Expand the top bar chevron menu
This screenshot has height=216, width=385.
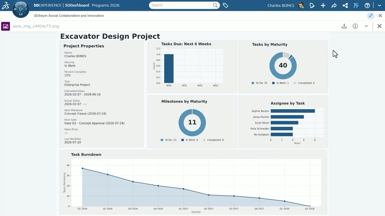379,5
